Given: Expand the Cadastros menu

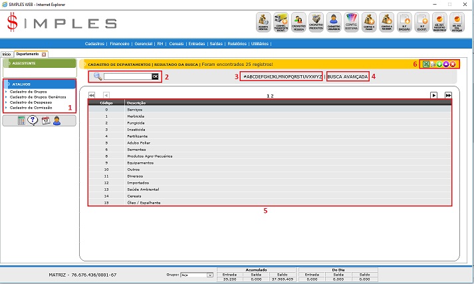Looking at the screenshot, I should tap(96, 43).
